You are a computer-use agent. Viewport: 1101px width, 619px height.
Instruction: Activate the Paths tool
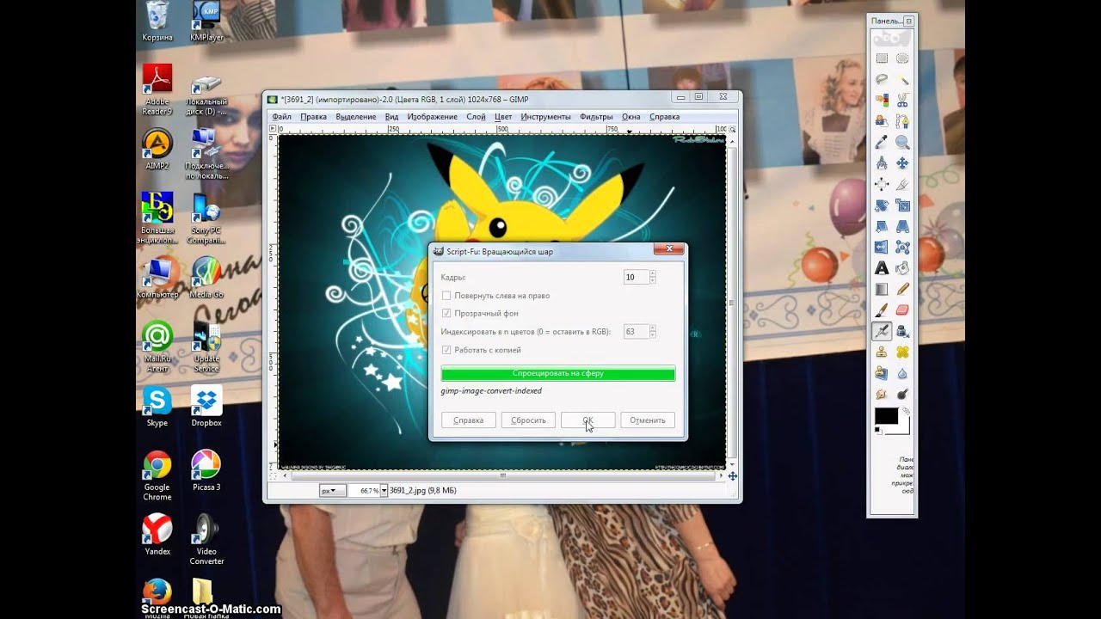click(x=902, y=120)
